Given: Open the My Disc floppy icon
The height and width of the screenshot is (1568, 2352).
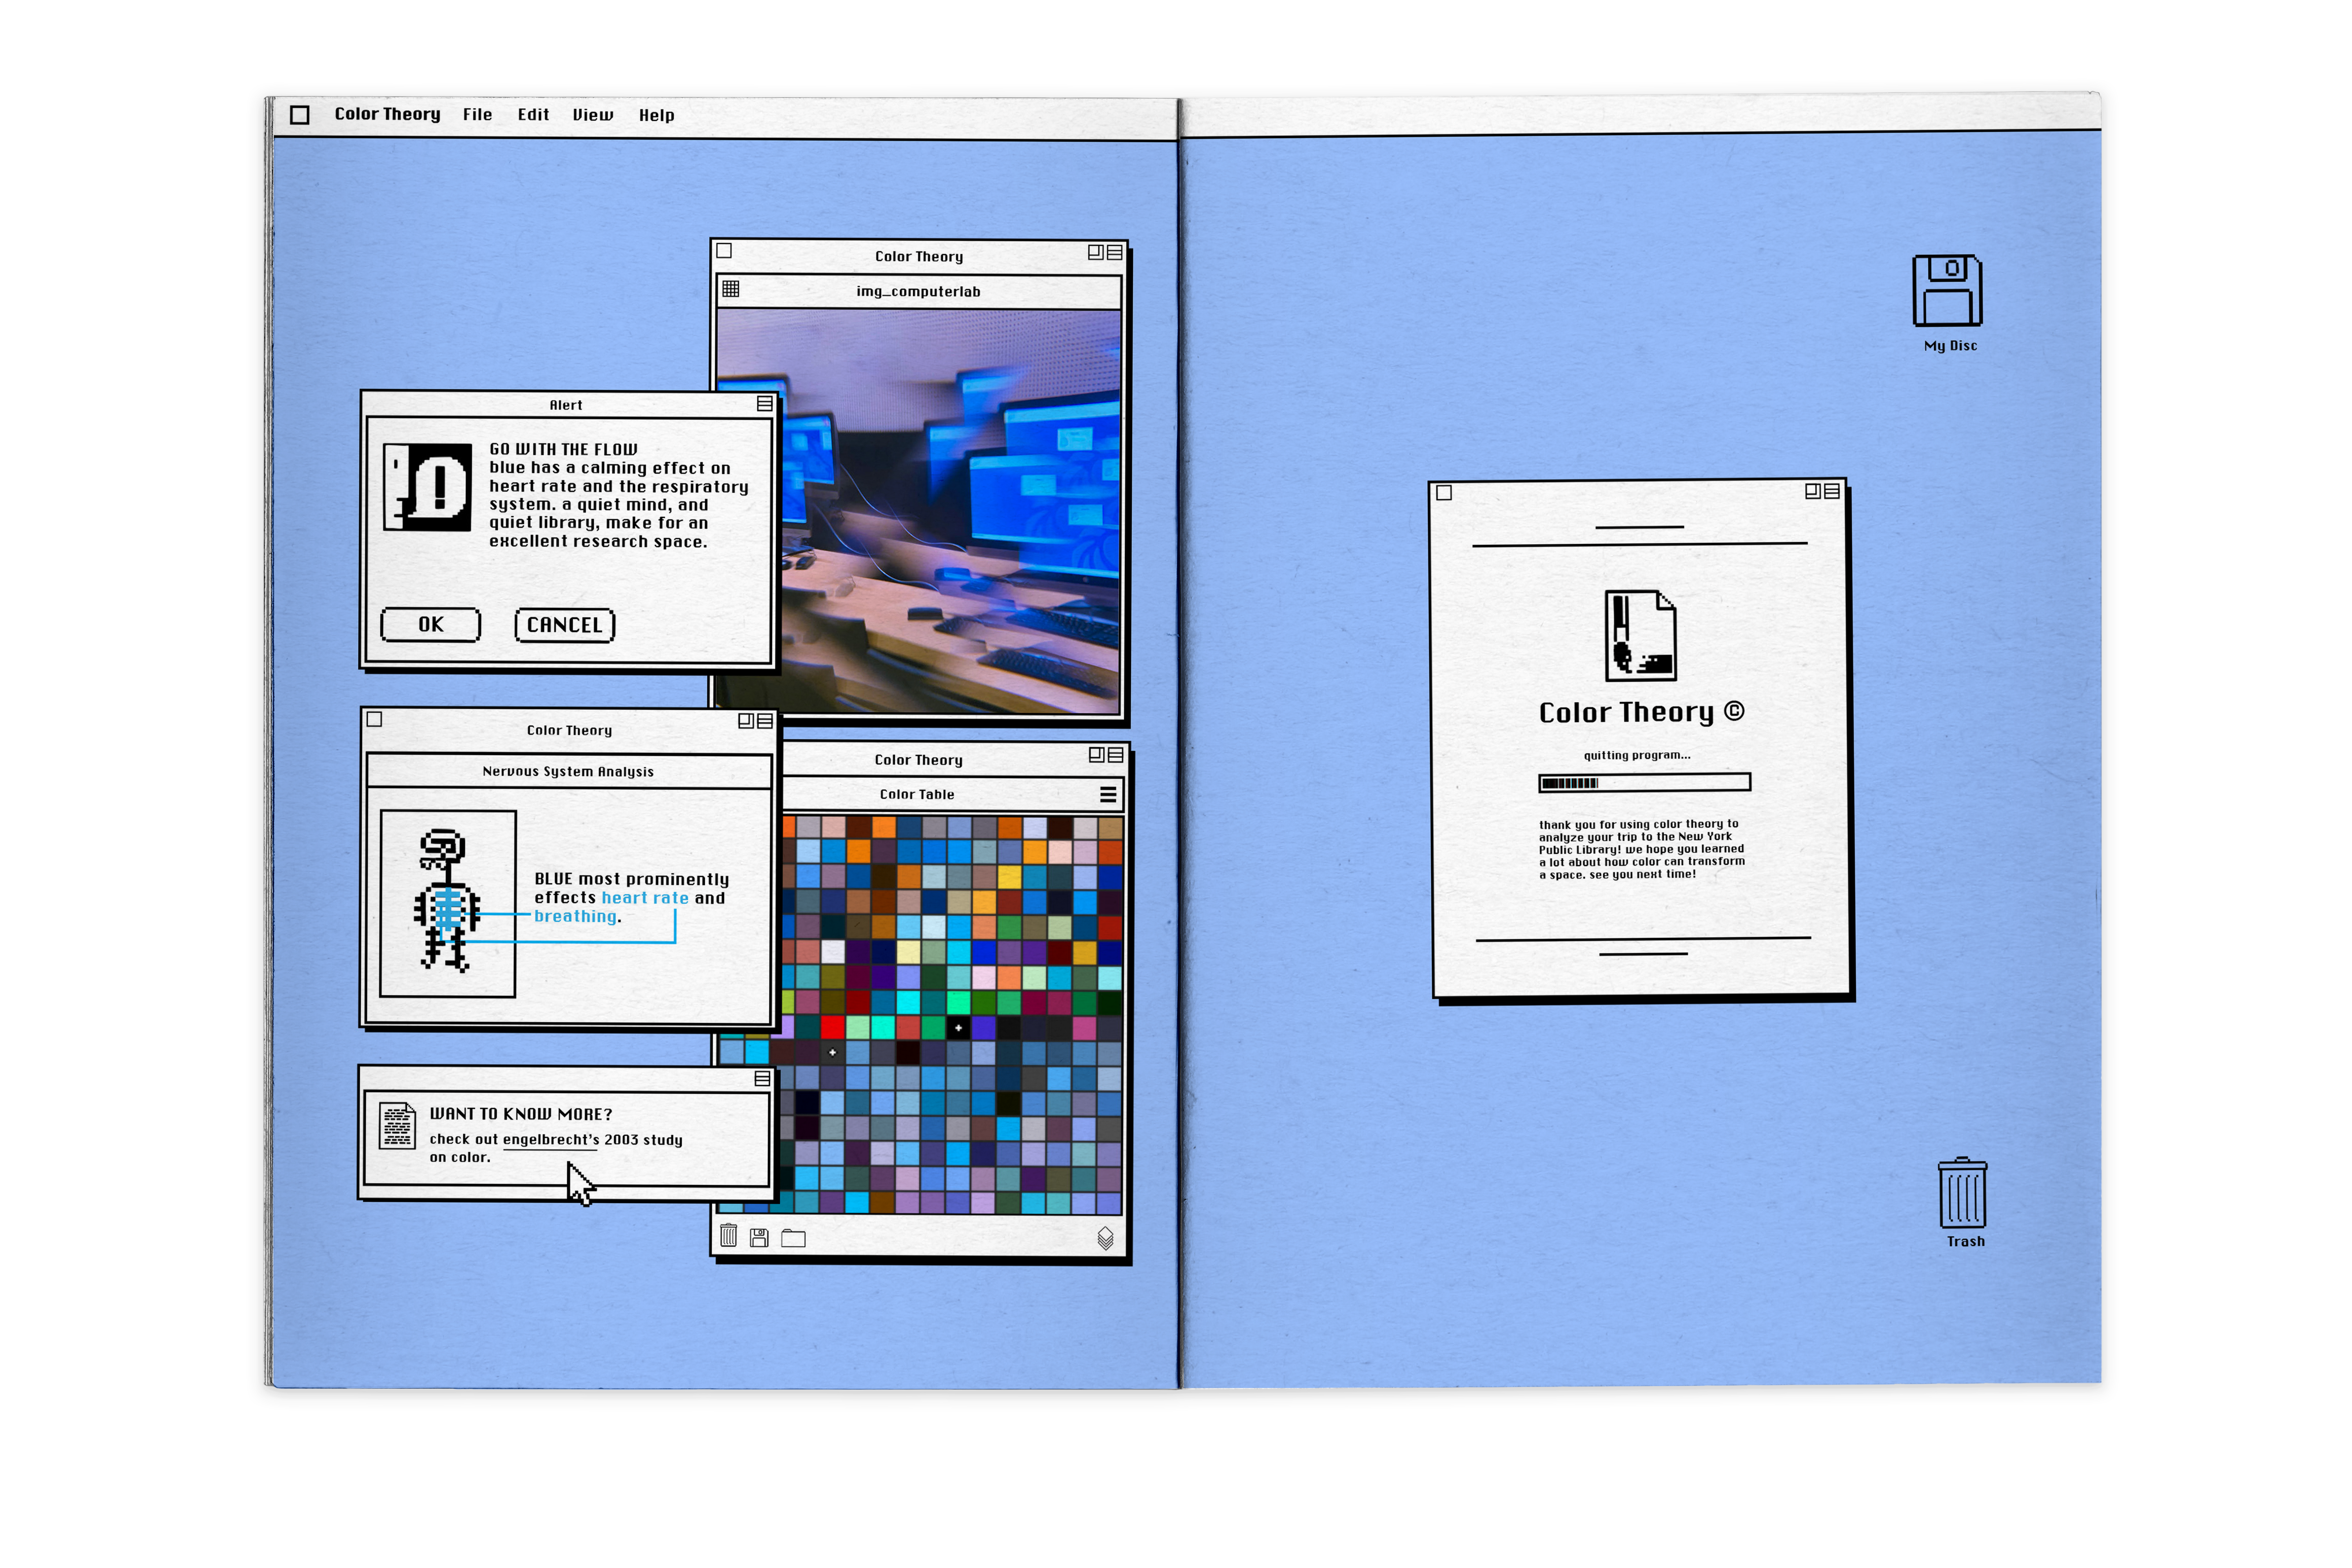Looking at the screenshot, I should pos(1947,291).
